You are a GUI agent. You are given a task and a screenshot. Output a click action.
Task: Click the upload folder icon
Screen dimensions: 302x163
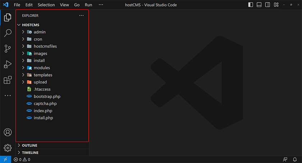click(29, 82)
